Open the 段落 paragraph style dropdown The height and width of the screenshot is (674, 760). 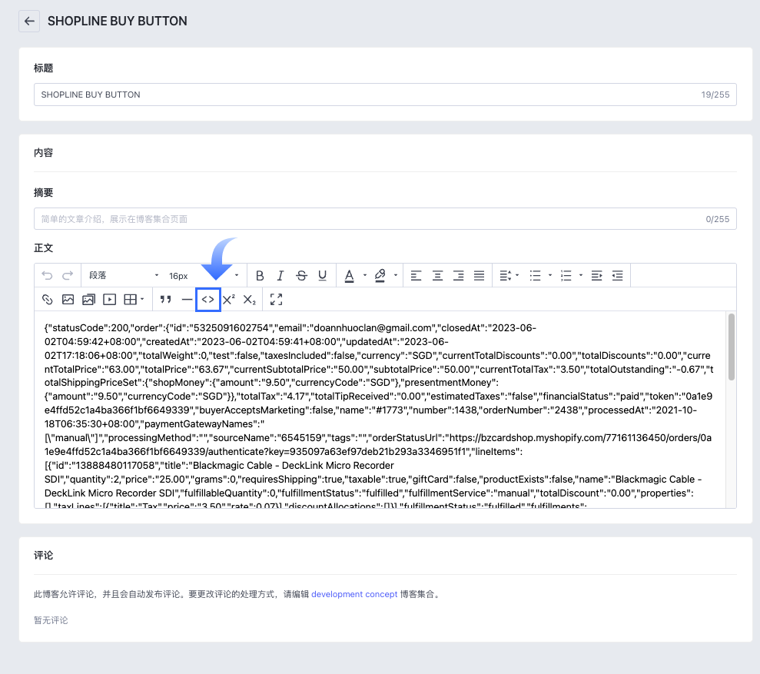coord(123,276)
